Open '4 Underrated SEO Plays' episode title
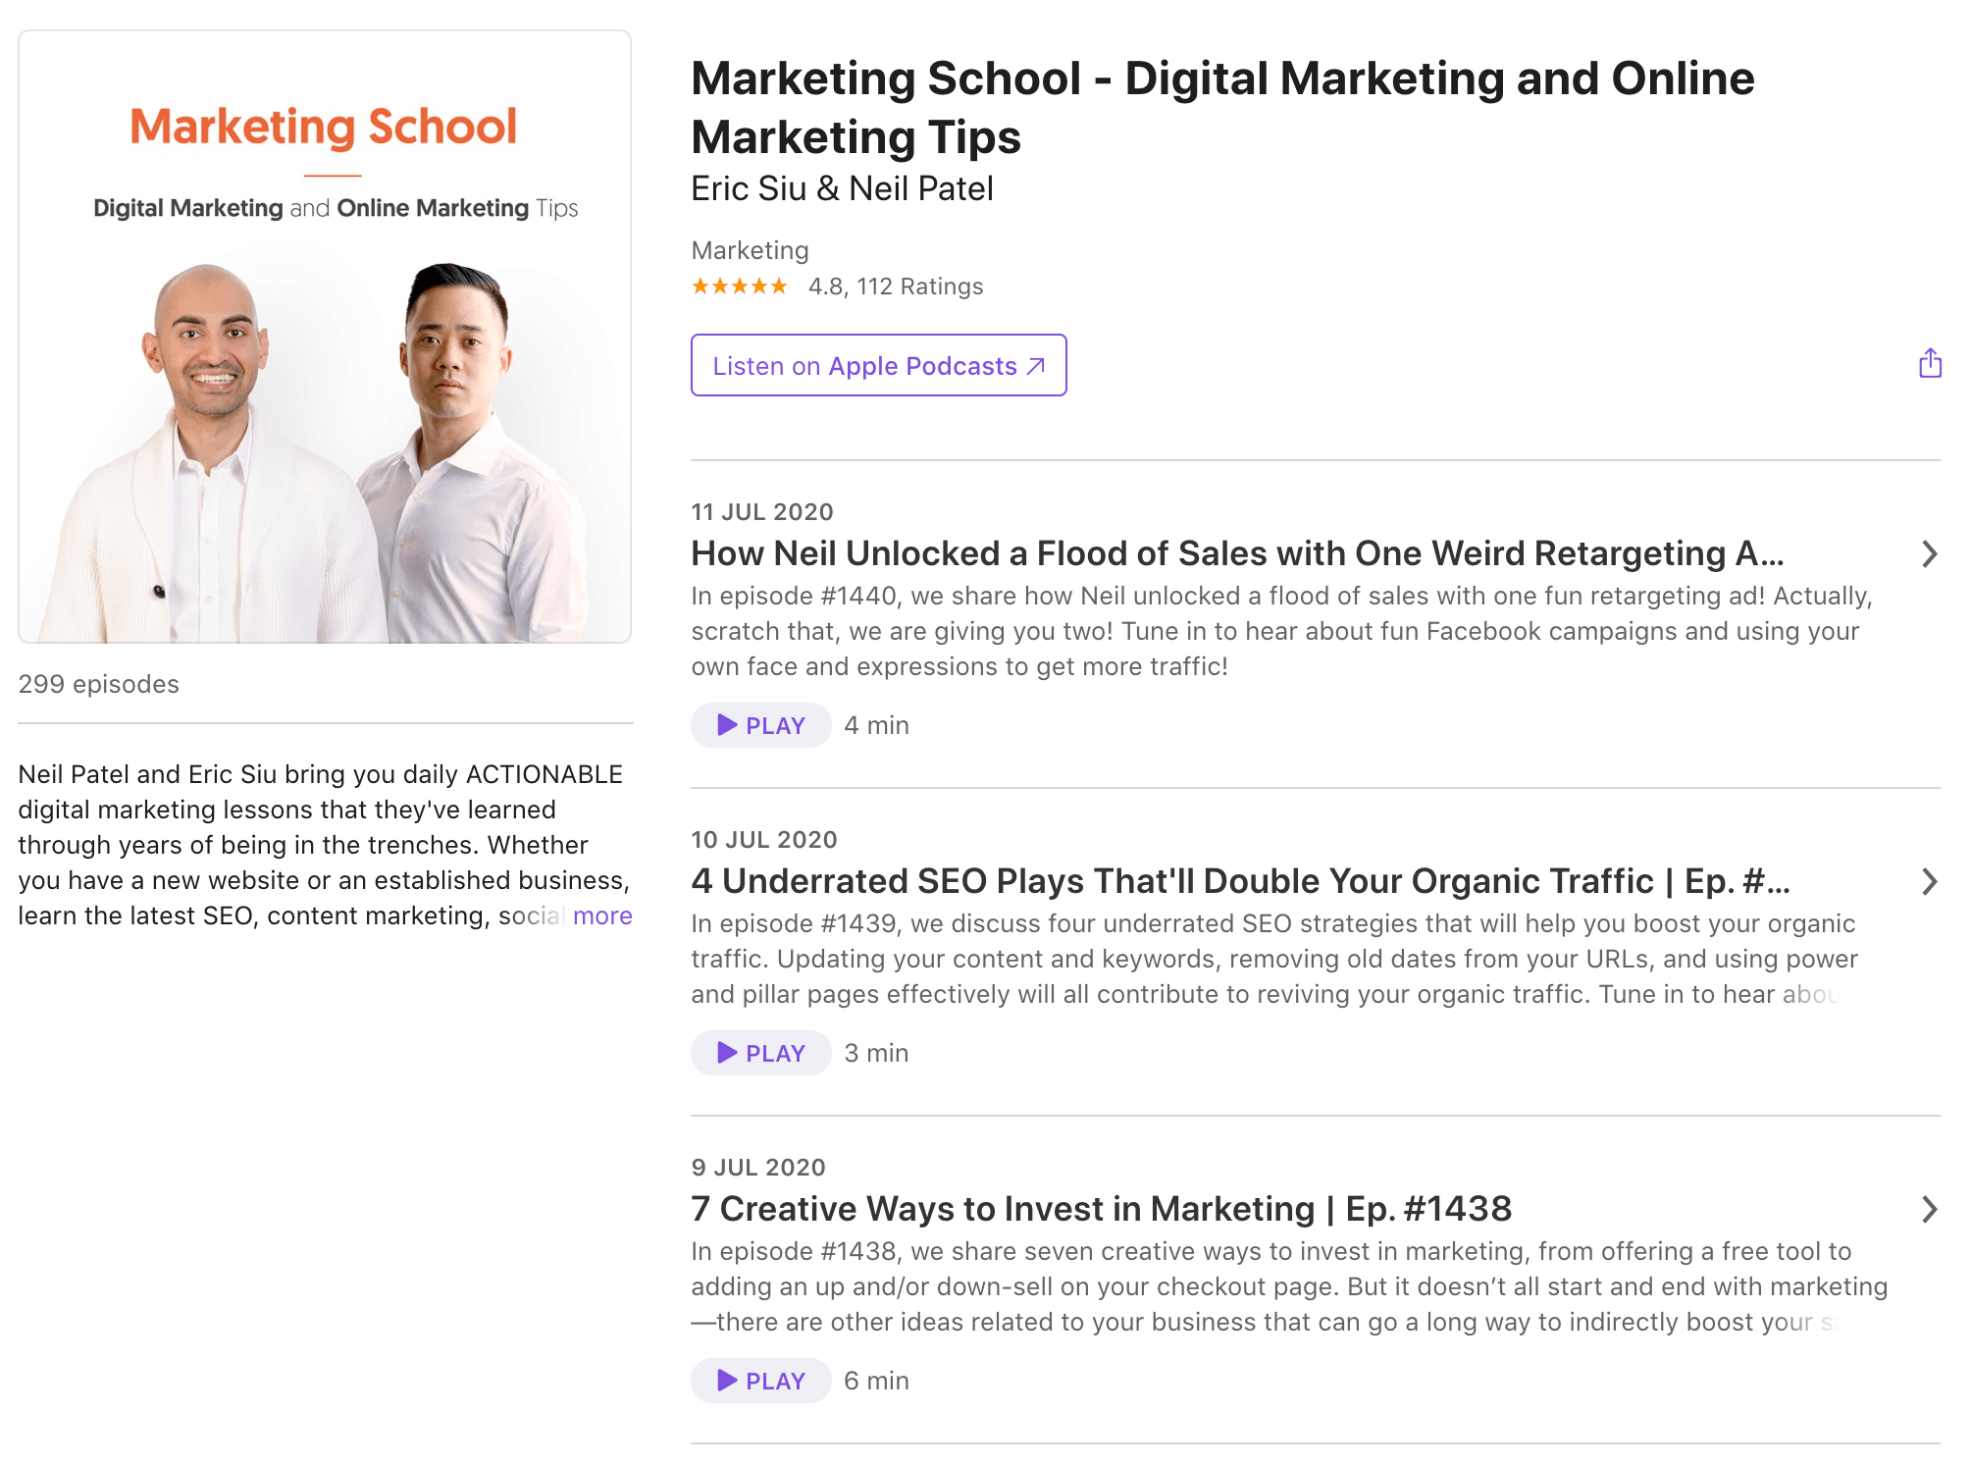Image resolution: width=1970 pixels, height=1464 pixels. tap(1240, 881)
